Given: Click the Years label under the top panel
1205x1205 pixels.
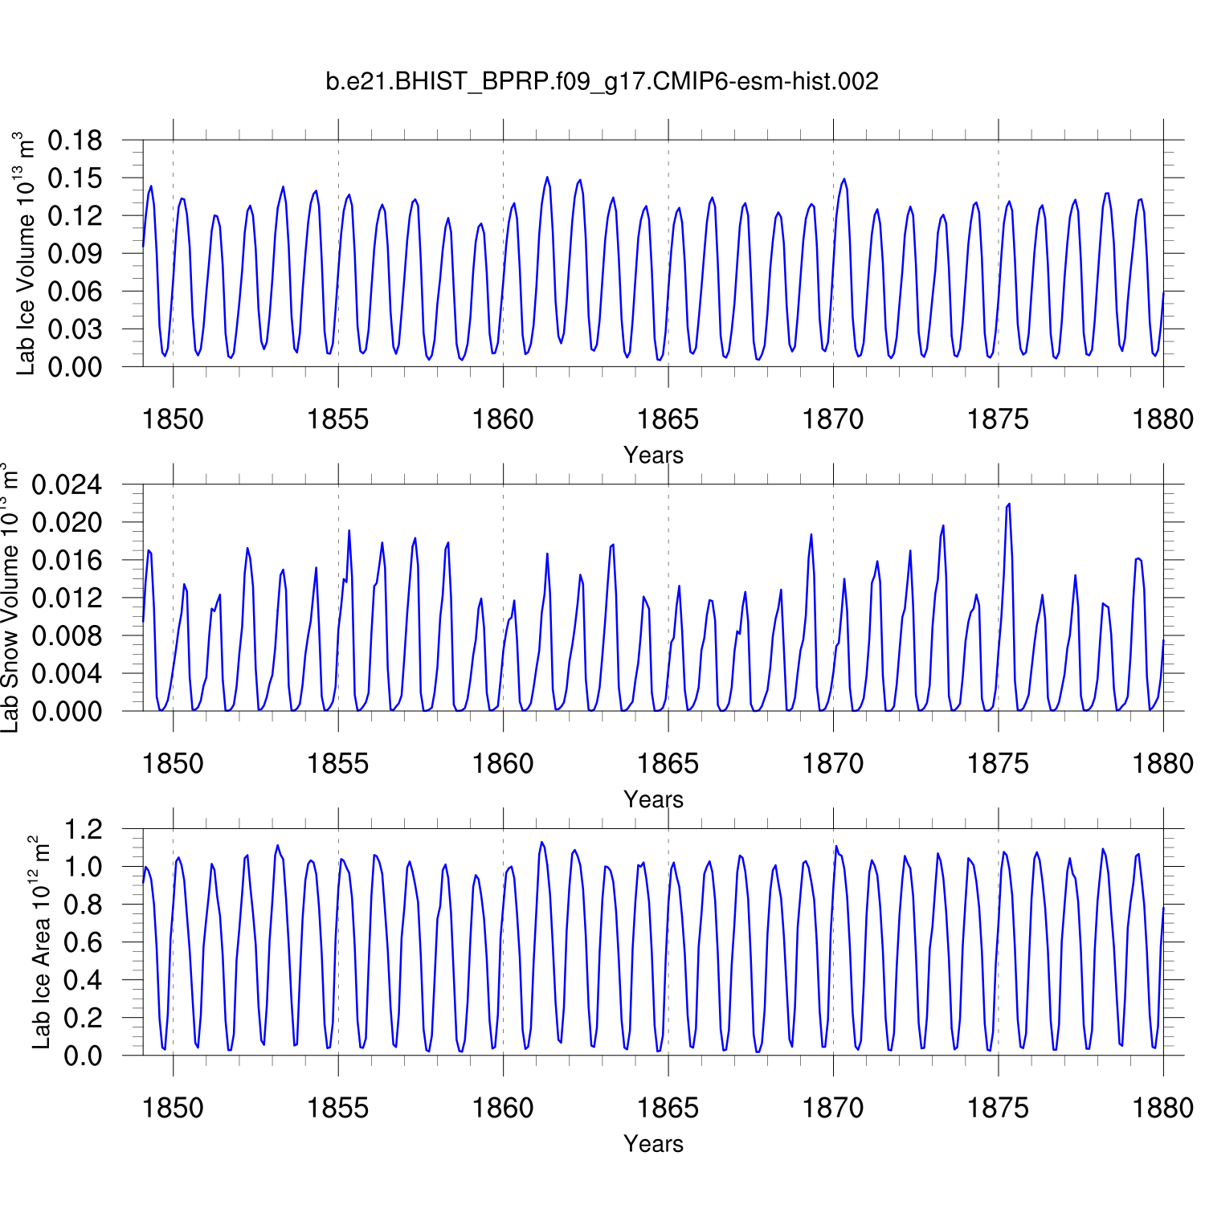Looking at the screenshot, I should coord(653,455).
